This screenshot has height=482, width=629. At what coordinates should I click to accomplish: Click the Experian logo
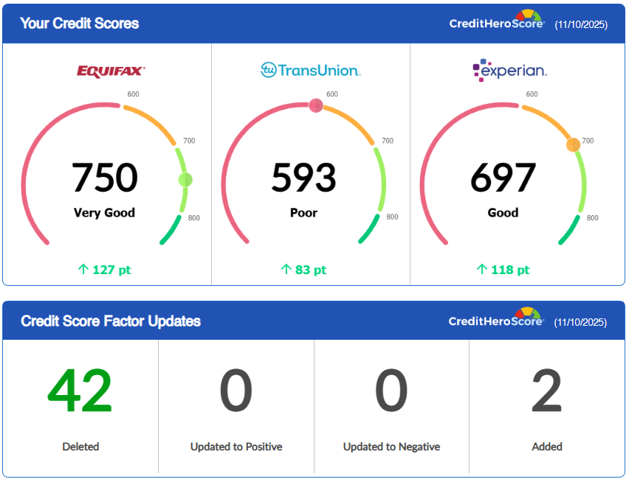(x=509, y=70)
